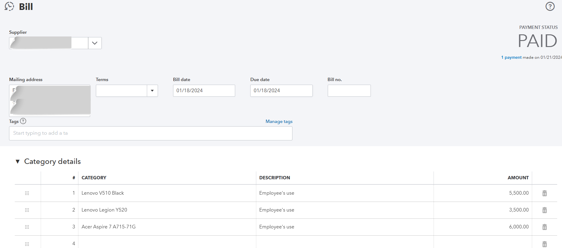The width and height of the screenshot is (562, 248).
Task: Open the Manage tags link
Action: coord(279,121)
